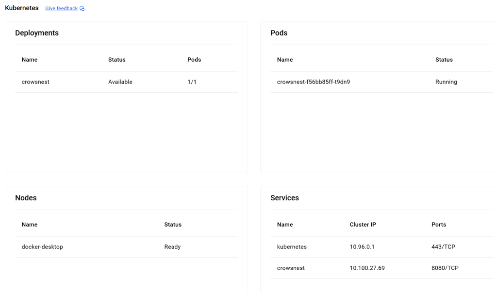Click the Cluster IP column header
Screen dimensions: 497x293
363,225
